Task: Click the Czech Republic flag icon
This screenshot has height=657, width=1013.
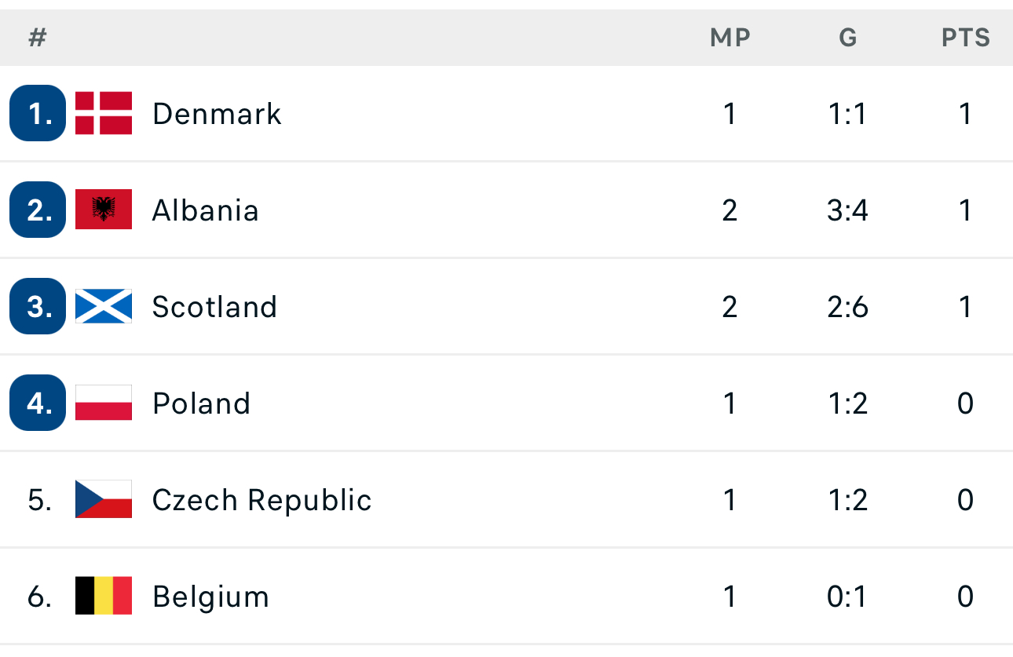Action: coord(104,499)
